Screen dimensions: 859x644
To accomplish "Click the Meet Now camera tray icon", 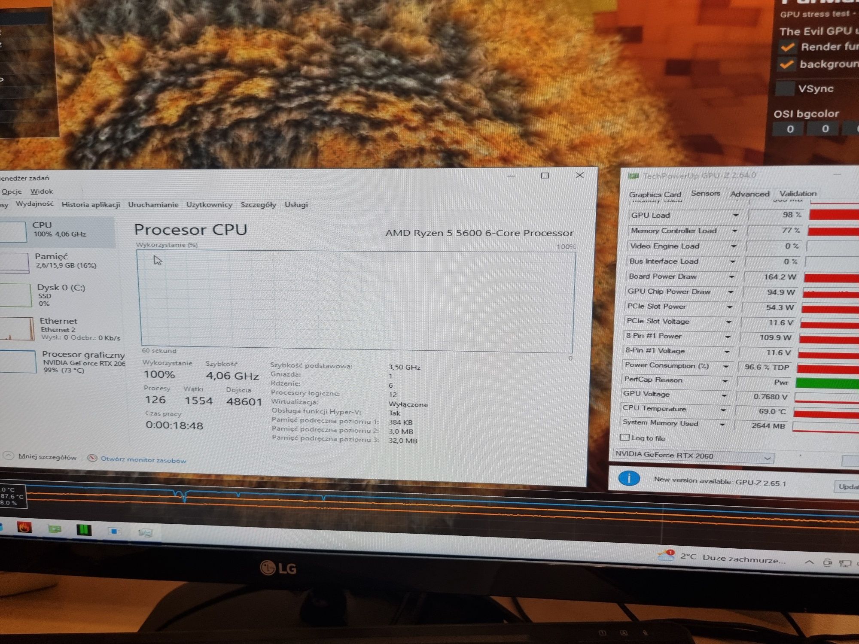I will click(x=827, y=562).
